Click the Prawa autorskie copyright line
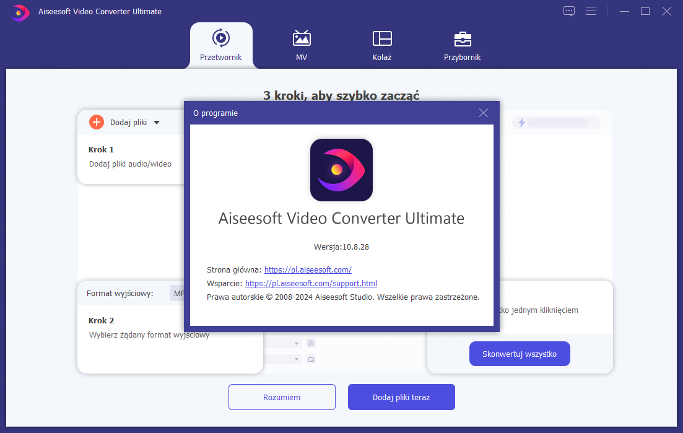The width and height of the screenshot is (683, 433). (343, 297)
